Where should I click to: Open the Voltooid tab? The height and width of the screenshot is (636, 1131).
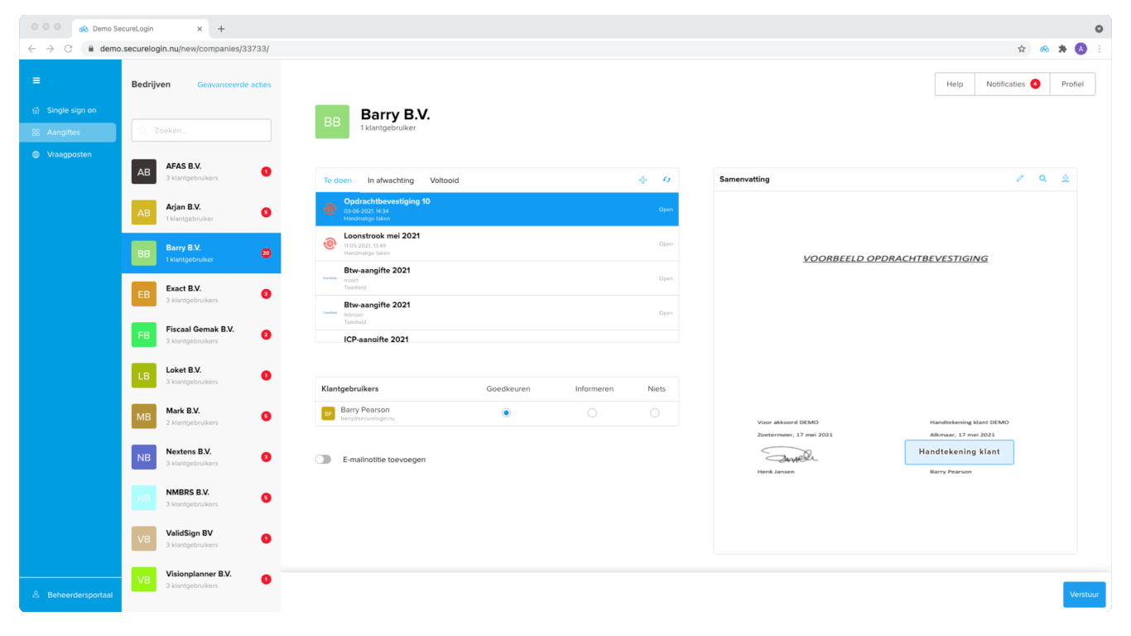pos(444,181)
